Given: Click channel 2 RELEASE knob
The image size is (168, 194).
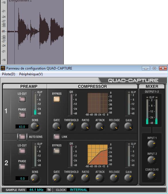Looking at the screenshot, I should point(114,178).
